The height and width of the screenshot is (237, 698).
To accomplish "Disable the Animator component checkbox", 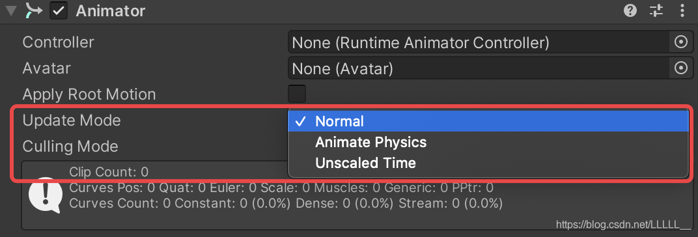I will point(59,10).
